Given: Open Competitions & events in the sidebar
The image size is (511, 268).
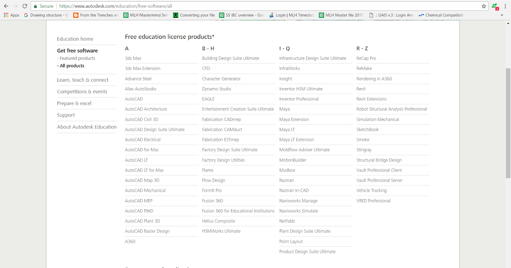Looking at the screenshot, I should (82, 91).
